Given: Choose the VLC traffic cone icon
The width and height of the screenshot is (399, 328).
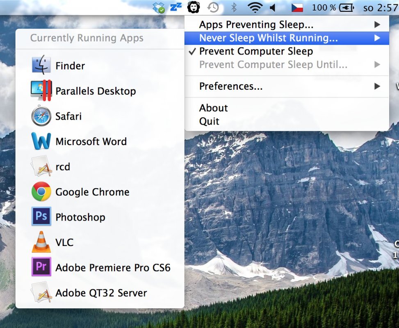Looking at the screenshot, I should [41, 242].
